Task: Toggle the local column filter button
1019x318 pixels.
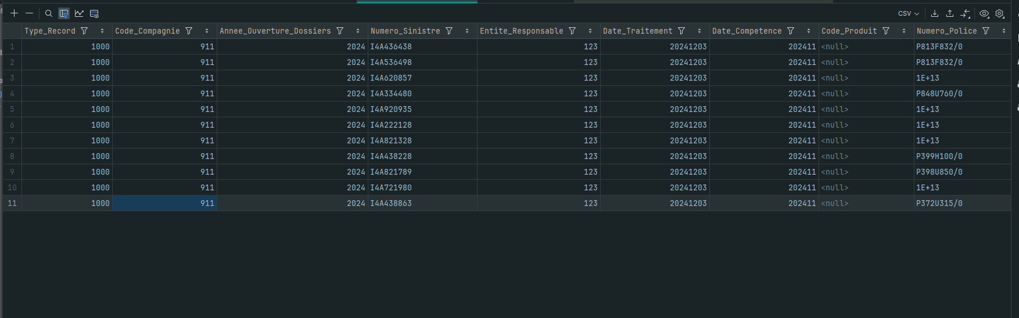Action: pos(64,13)
